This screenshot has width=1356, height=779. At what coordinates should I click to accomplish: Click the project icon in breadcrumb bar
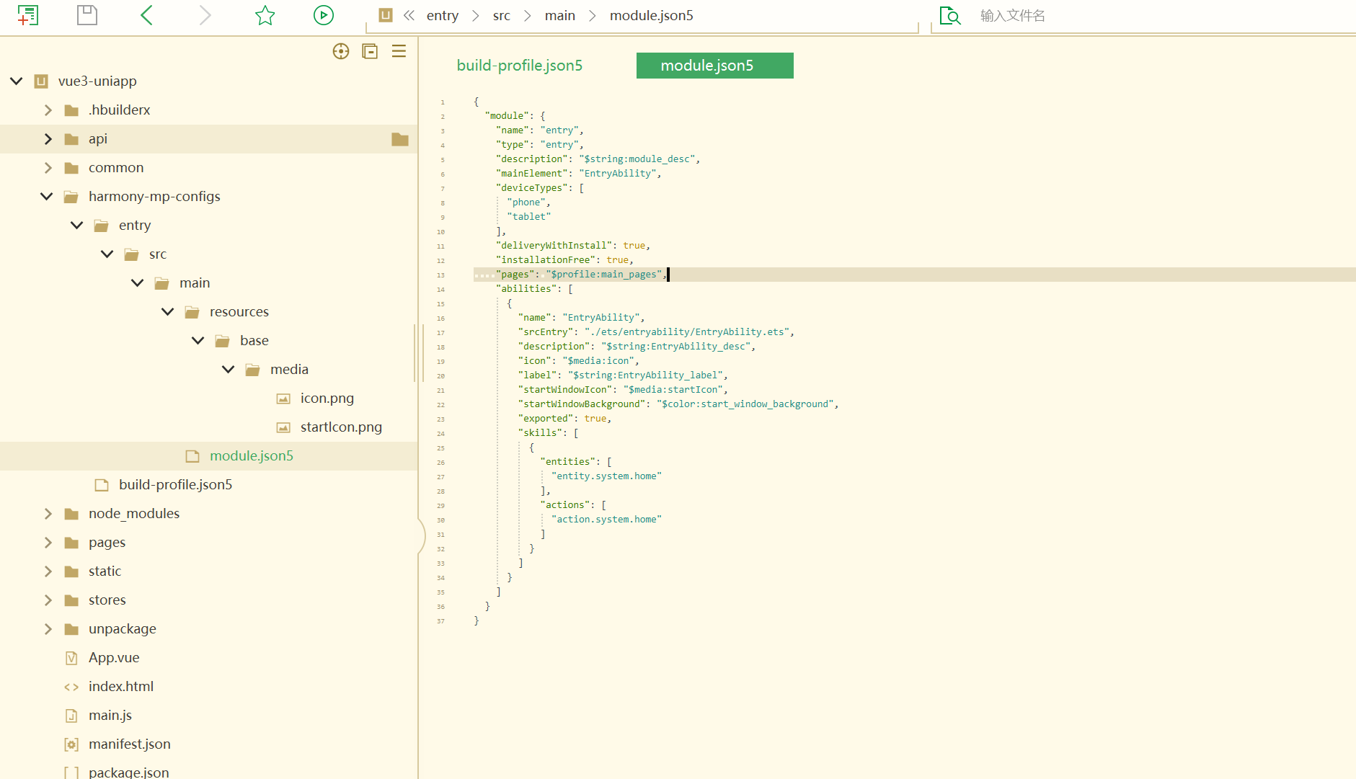click(386, 15)
